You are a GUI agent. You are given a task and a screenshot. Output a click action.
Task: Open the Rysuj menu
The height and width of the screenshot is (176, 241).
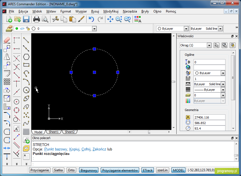click(95, 11)
